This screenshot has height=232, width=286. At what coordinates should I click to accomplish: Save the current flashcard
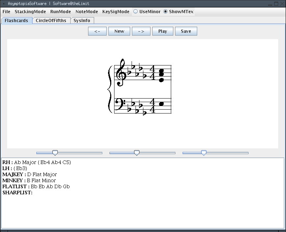[x=186, y=31]
